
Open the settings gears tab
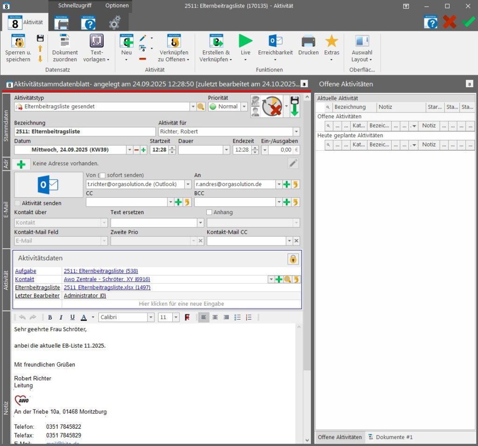[x=115, y=22]
